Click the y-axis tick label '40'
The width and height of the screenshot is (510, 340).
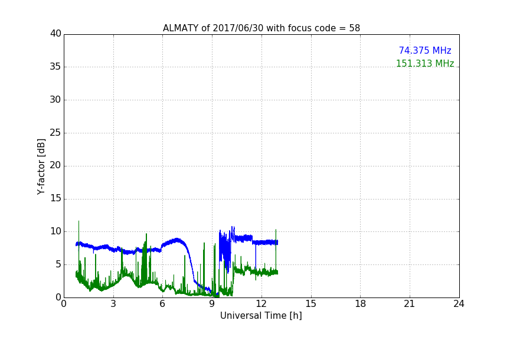pyautogui.click(x=55, y=34)
